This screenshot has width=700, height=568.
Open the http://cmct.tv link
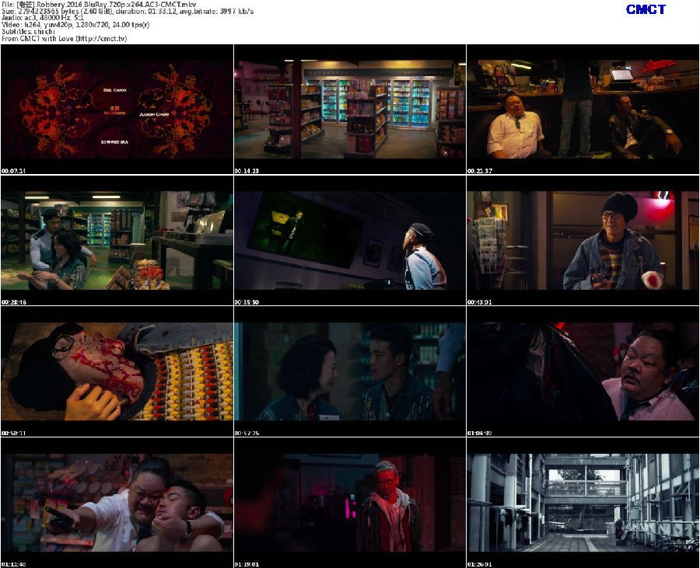[103, 39]
